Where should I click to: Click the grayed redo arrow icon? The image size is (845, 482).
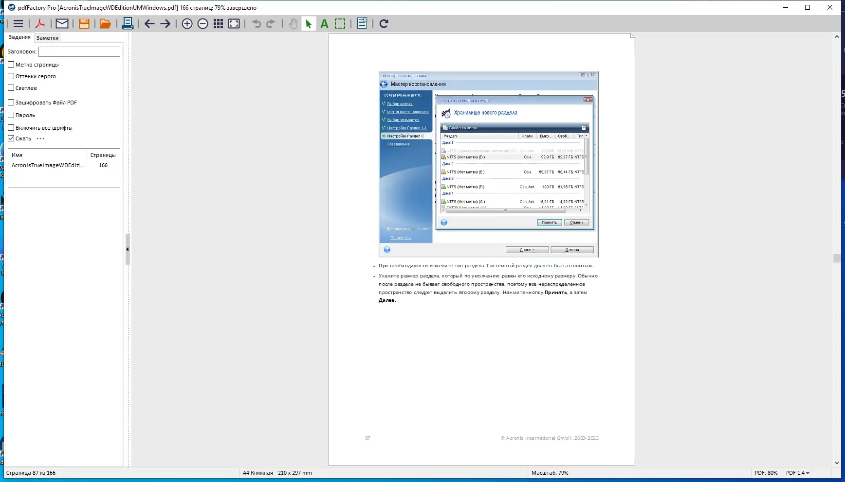coord(271,24)
